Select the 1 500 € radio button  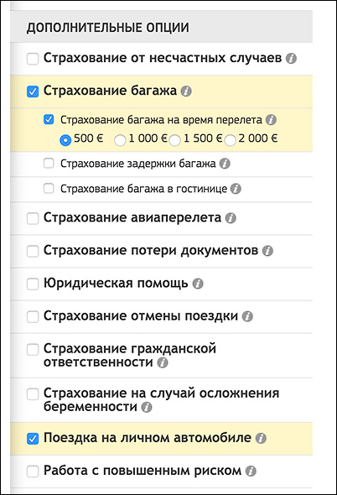(175, 140)
